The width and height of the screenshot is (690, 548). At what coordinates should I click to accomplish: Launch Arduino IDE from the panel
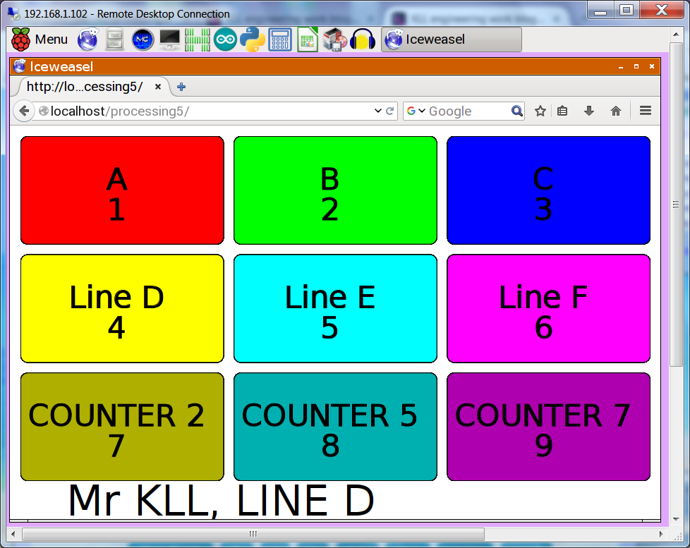(x=225, y=39)
